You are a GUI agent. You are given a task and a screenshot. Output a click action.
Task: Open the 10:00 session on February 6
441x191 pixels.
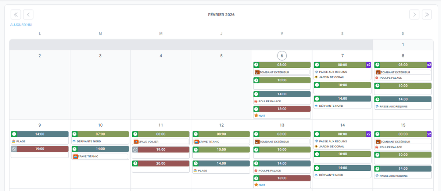click(282, 80)
